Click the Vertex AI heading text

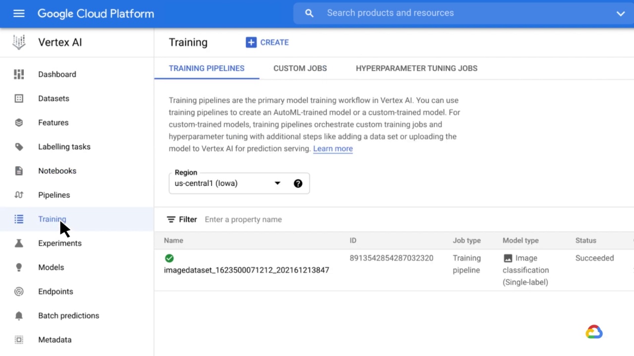(60, 43)
